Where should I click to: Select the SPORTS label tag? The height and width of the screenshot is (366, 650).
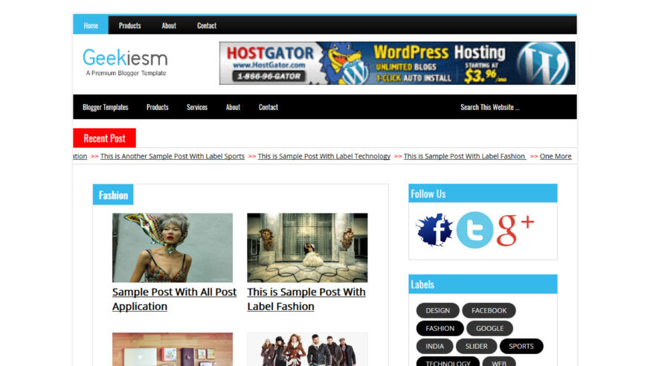[x=521, y=346]
